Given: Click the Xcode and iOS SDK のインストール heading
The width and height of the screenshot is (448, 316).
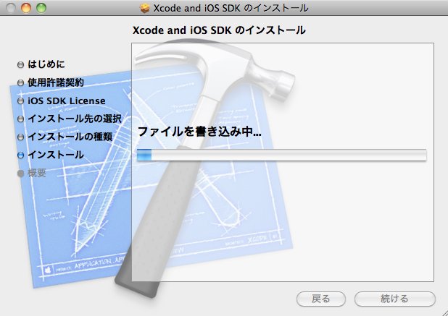Looking at the screenshot, I should coord(219,30).
